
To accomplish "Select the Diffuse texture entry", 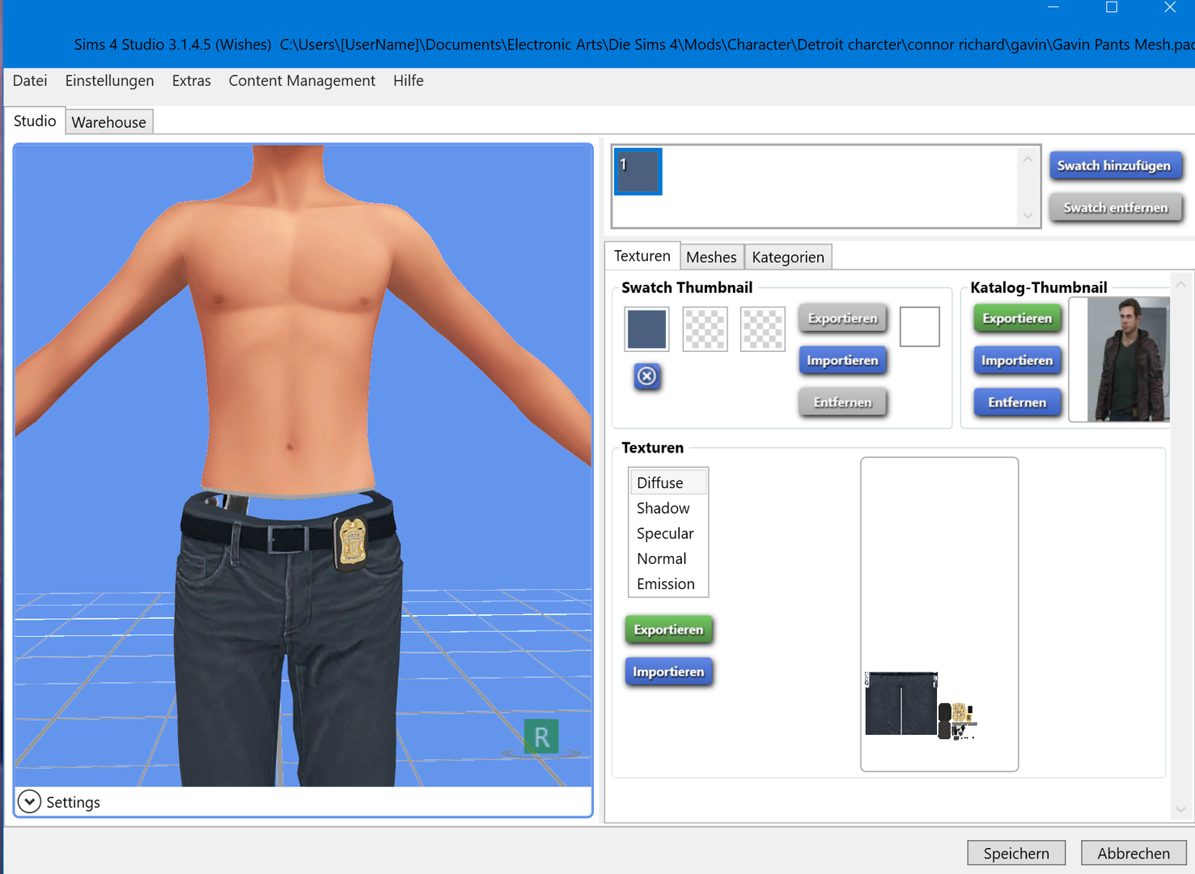I will click(x=668, y=482).
